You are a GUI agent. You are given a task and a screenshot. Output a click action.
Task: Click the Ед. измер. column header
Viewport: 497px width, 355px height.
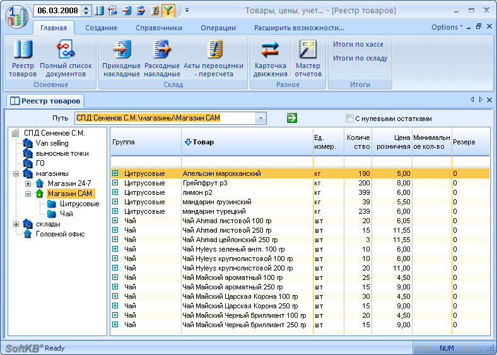[x=329, y=142]
